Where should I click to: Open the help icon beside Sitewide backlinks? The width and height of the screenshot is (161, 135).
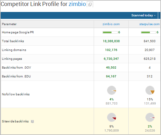click(32, 121)
